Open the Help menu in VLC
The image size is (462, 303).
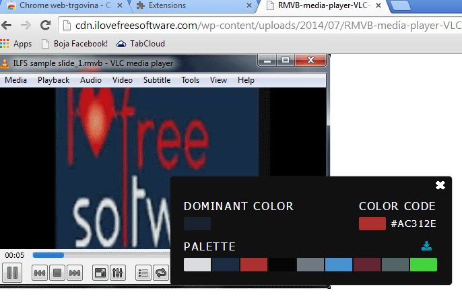point(246,80)
